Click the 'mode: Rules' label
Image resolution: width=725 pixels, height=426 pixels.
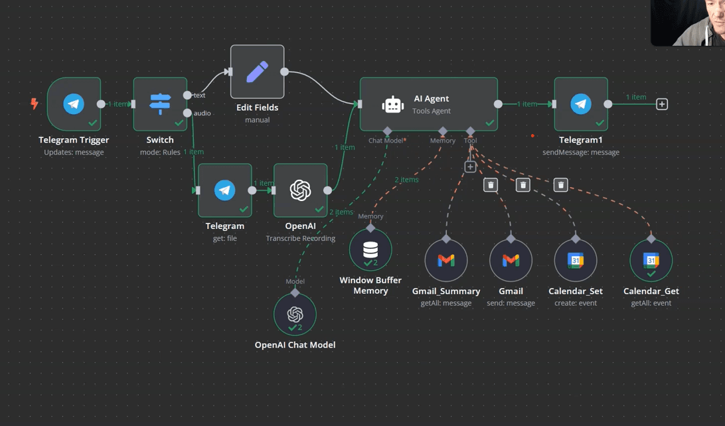(160, 153)
